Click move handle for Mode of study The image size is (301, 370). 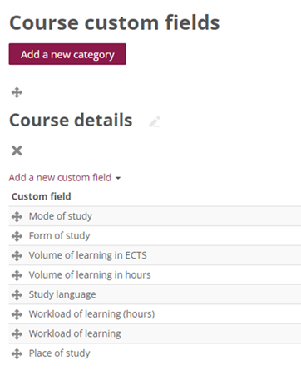click(17, 216)
